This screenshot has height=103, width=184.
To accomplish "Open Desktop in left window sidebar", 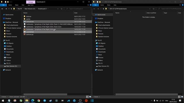I will click(x=9, y=46).
